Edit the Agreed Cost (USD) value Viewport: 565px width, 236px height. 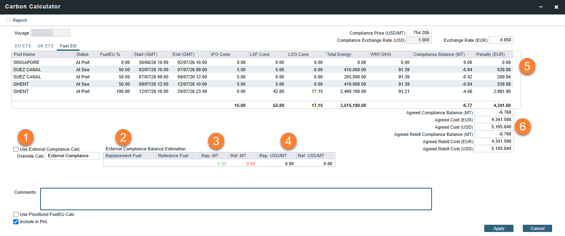[x=494, y=127]
